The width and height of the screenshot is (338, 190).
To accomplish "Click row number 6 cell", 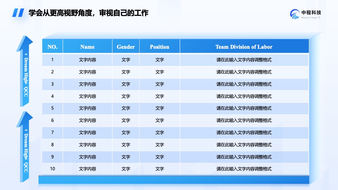I will click(52, 120).
